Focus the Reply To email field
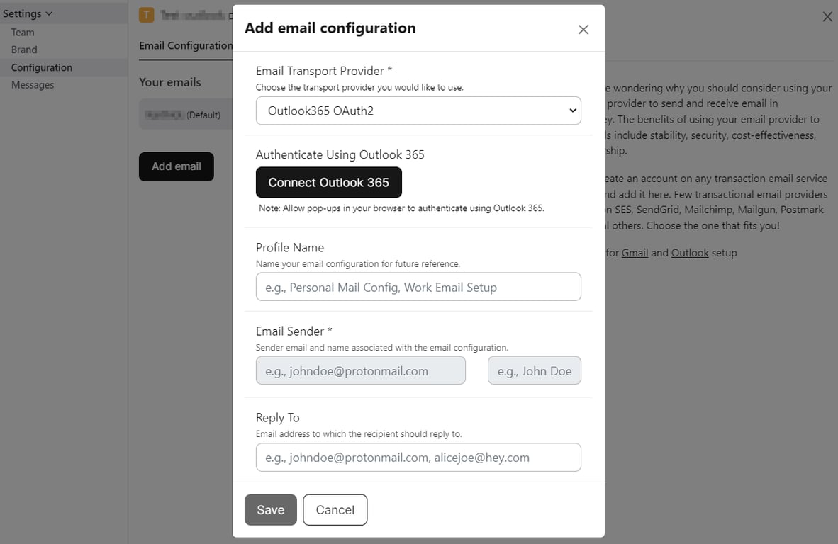Image resolution: width=838 pixels, height=544 pixels. tap(418, 458)
